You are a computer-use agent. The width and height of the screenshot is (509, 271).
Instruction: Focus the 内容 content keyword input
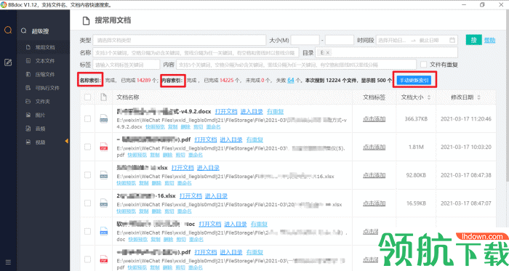(x=296, y=65)
